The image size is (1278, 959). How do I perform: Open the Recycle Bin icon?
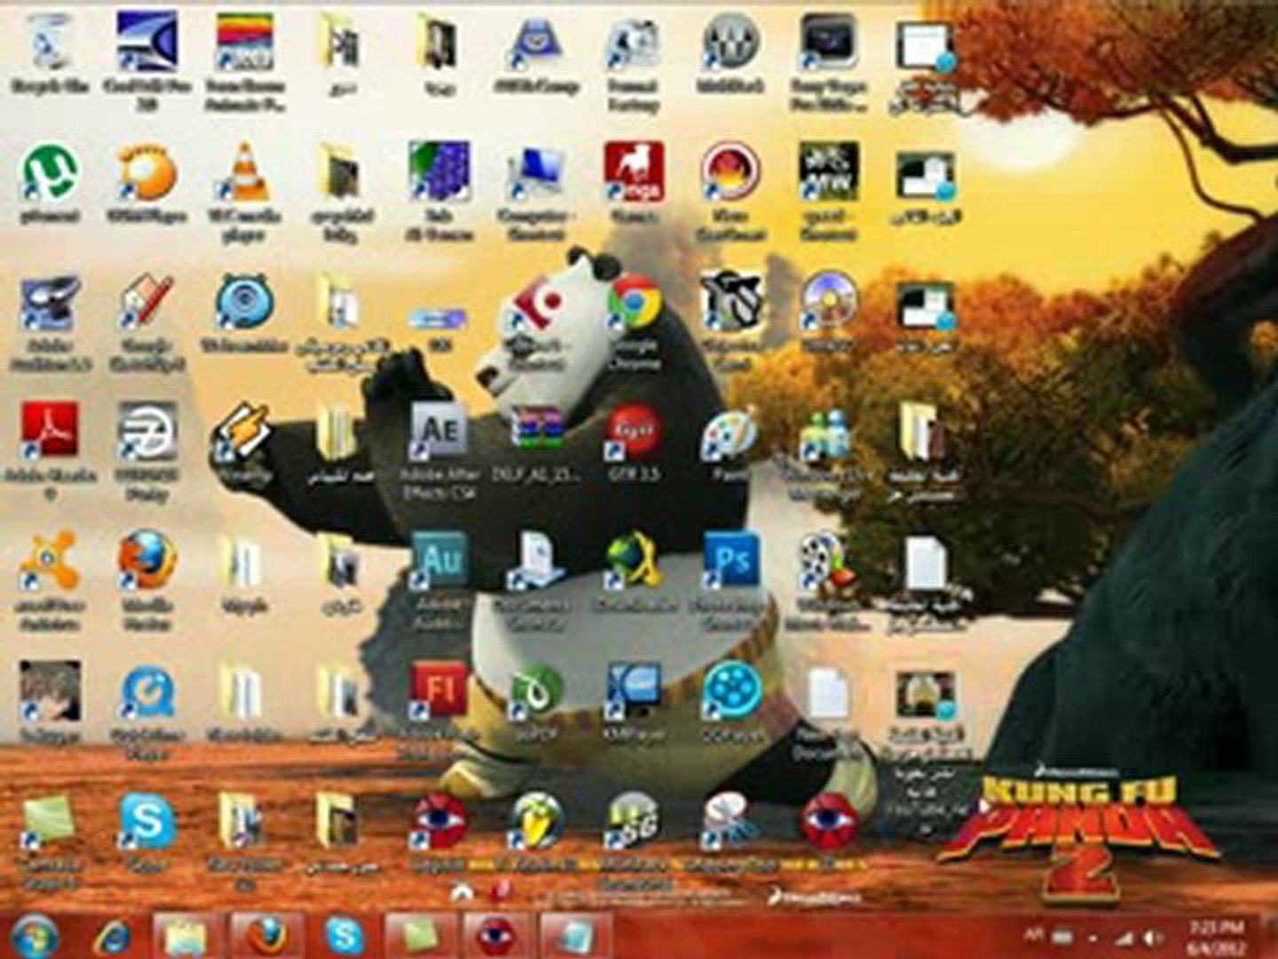[x=50, y=53]
